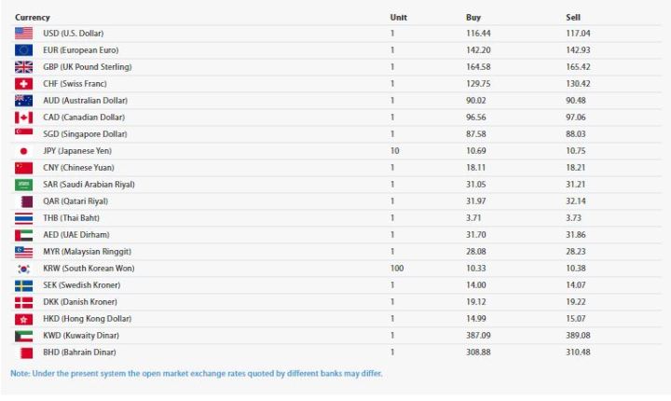The height and width of the screenshot is (401, 671).
Task: Click the United States flag icon
Action: 23,34
